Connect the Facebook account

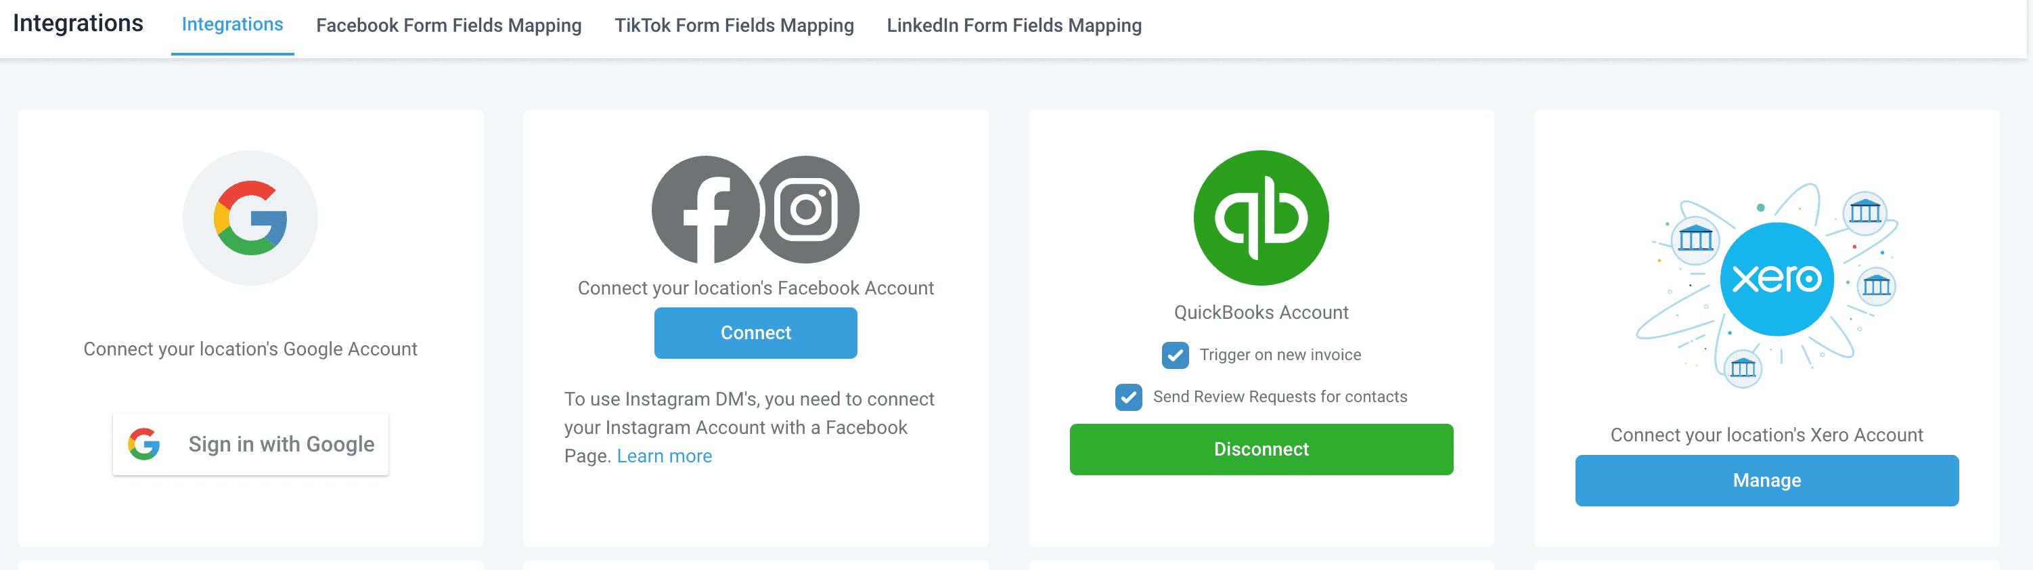[x=755, y=333]
